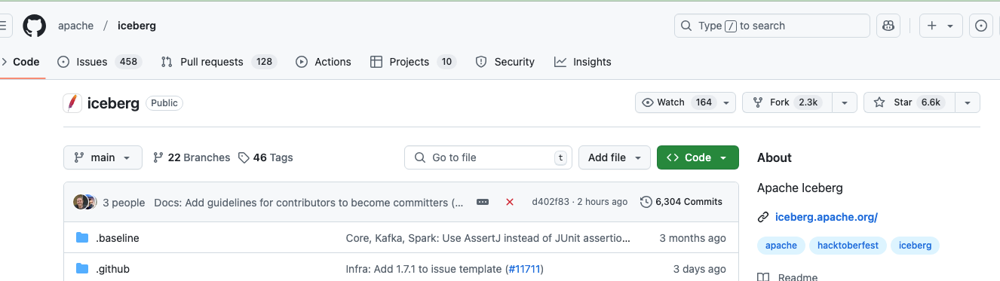The height and width of the screenshot is (281, 1000).
Task: View the 22 Branches link
Action: [192, 157]
